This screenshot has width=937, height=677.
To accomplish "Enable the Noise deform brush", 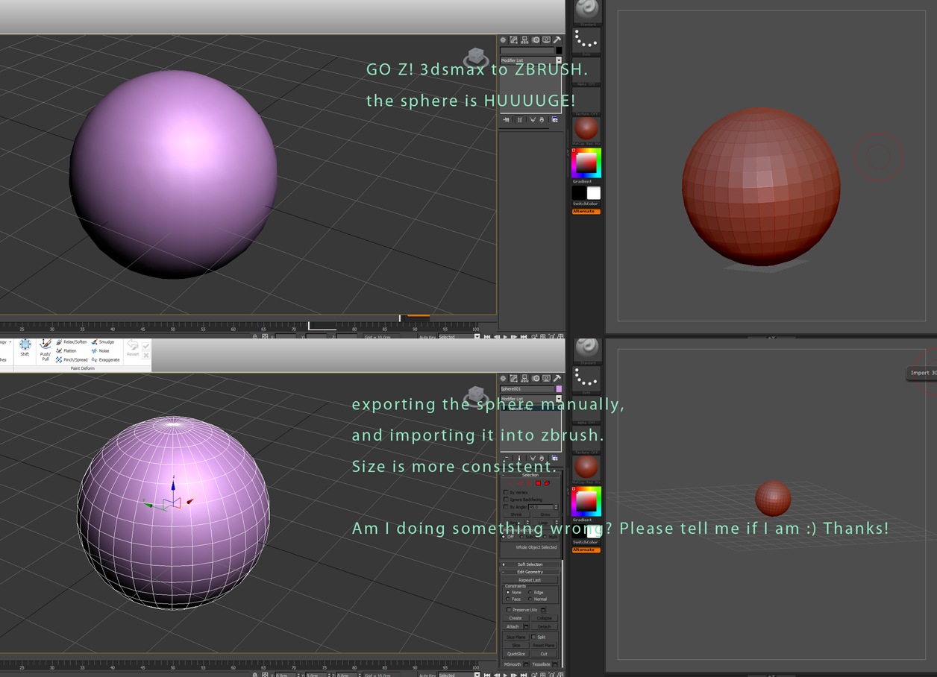I will (101, 350).
